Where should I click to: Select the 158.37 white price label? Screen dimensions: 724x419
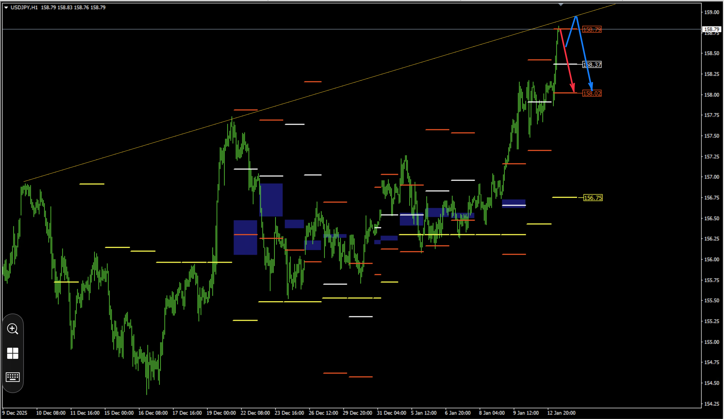[592, 65]
